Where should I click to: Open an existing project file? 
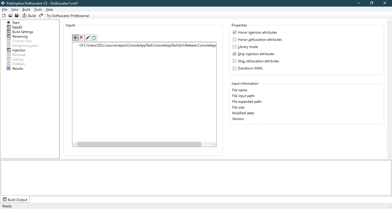tap(10, 16)
